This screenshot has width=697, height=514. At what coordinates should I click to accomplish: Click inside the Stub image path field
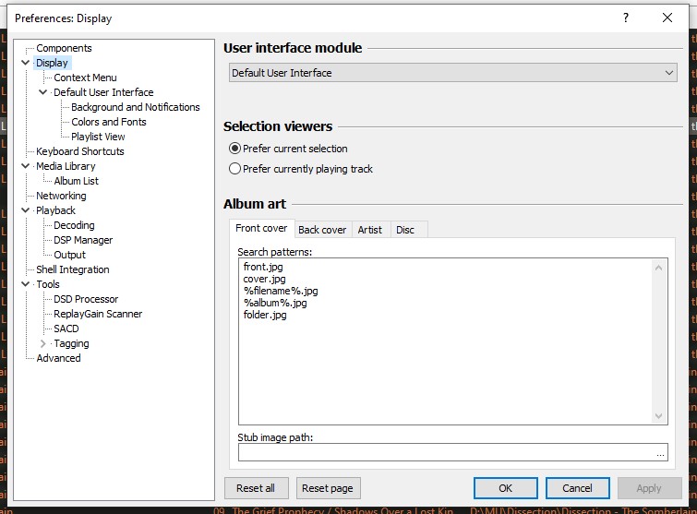click(443, 453)
